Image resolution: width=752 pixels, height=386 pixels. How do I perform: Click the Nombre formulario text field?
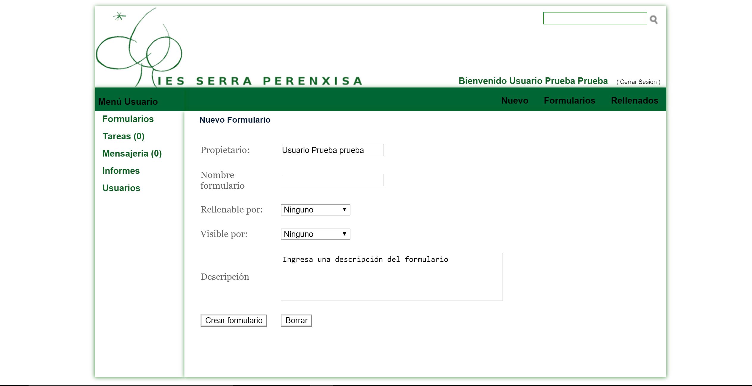[332, 180]
